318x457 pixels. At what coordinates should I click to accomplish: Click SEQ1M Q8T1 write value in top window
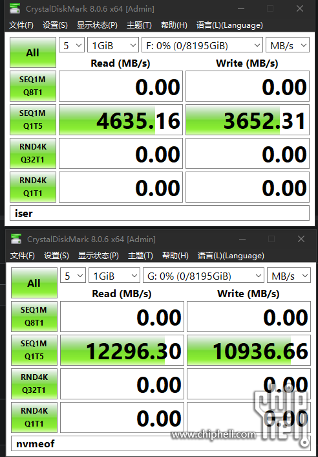coord(248,86)
